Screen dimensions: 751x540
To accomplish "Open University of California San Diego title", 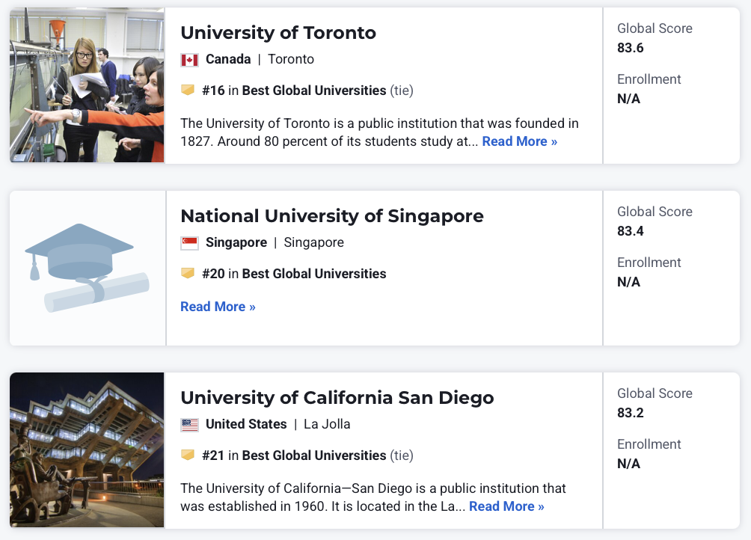I will tap(337, 398).
